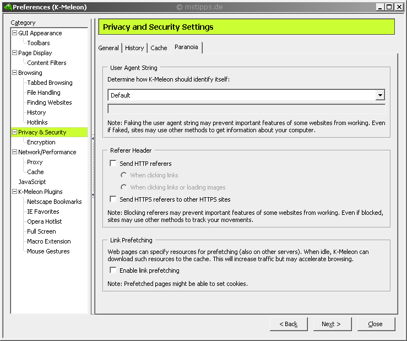Screen dimensions: 407x341
Task: Switch to the History tab
Action: coord(134,48)
